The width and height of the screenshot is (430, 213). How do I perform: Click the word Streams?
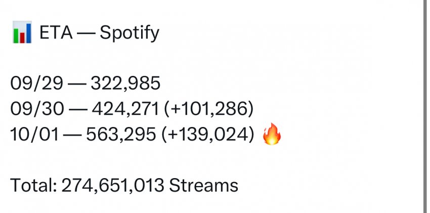coord(203,185)
